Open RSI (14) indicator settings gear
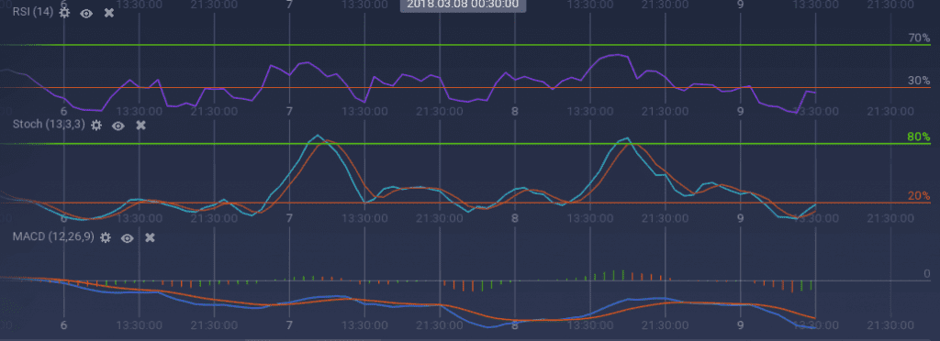The image size is (940, 341). [64, 13]
